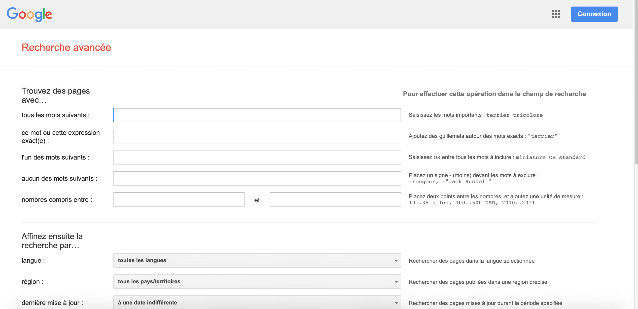This screenshot has height=309, width=638.
Task: Click 'Rechercher des pages publiées dans une région précise'
Action: coord(478,282)
